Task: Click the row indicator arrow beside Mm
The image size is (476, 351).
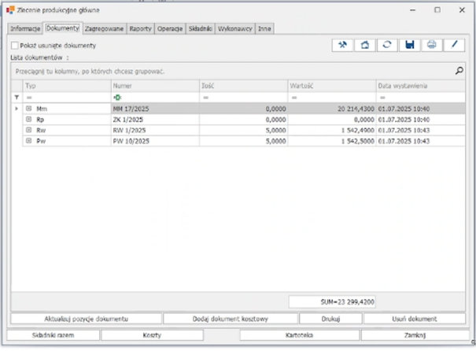Action: [17, 109]
